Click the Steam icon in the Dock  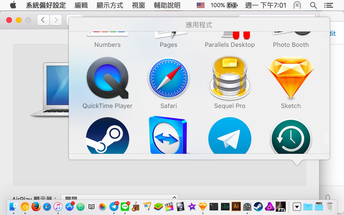pyautogui.click(x=258, y=206)
